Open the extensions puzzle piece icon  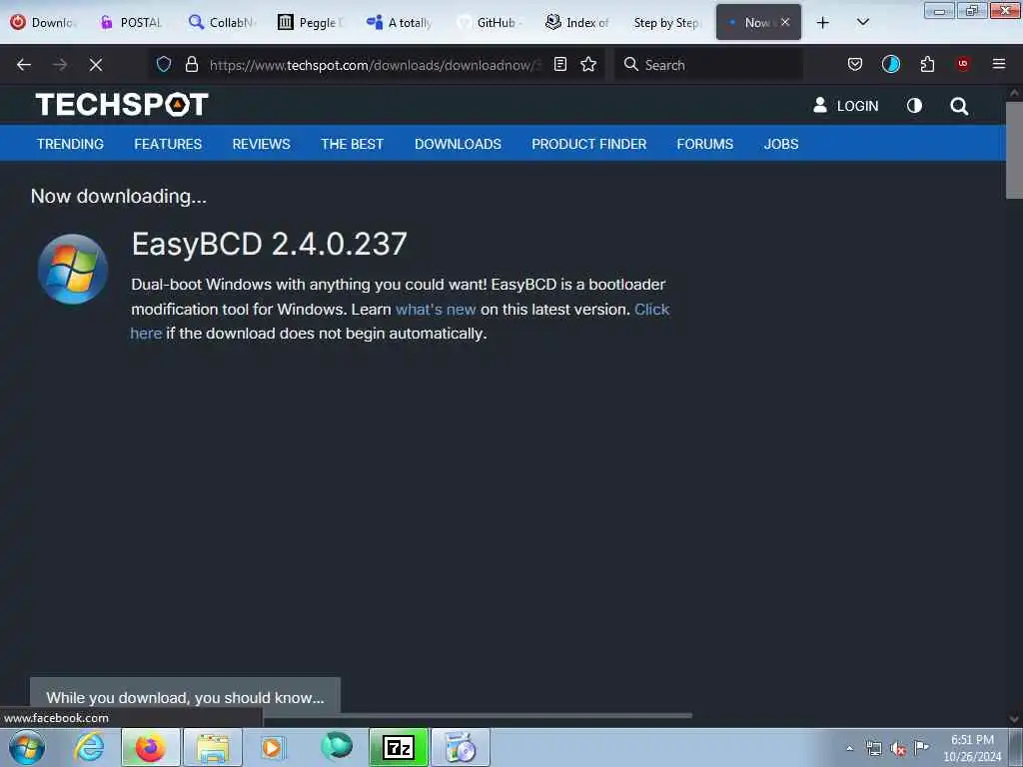pos(927,64)
